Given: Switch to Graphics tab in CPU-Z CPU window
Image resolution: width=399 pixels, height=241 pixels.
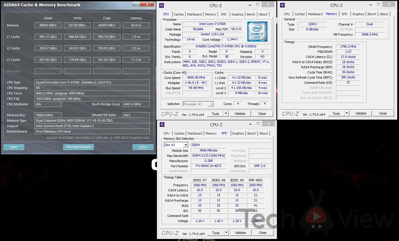Looking at the screenshot, I should point(238,14).
